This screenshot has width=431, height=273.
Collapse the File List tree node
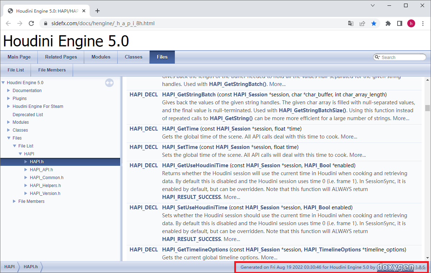tap(14, 146)
